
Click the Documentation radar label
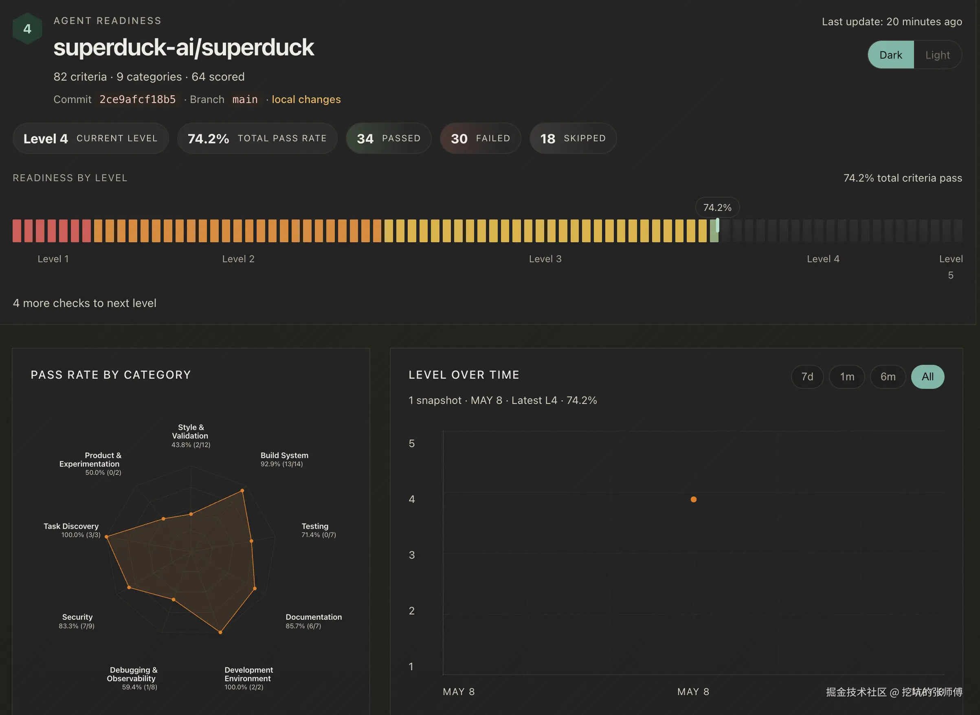[313, 621]
